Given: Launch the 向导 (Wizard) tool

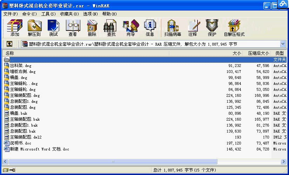Looking at the screenshot, I should click(x=130, y=28).
